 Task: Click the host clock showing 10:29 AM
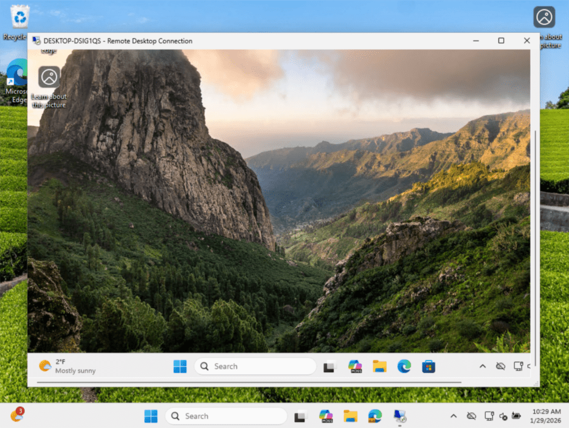pyautogui.click(x=546, y=416)
